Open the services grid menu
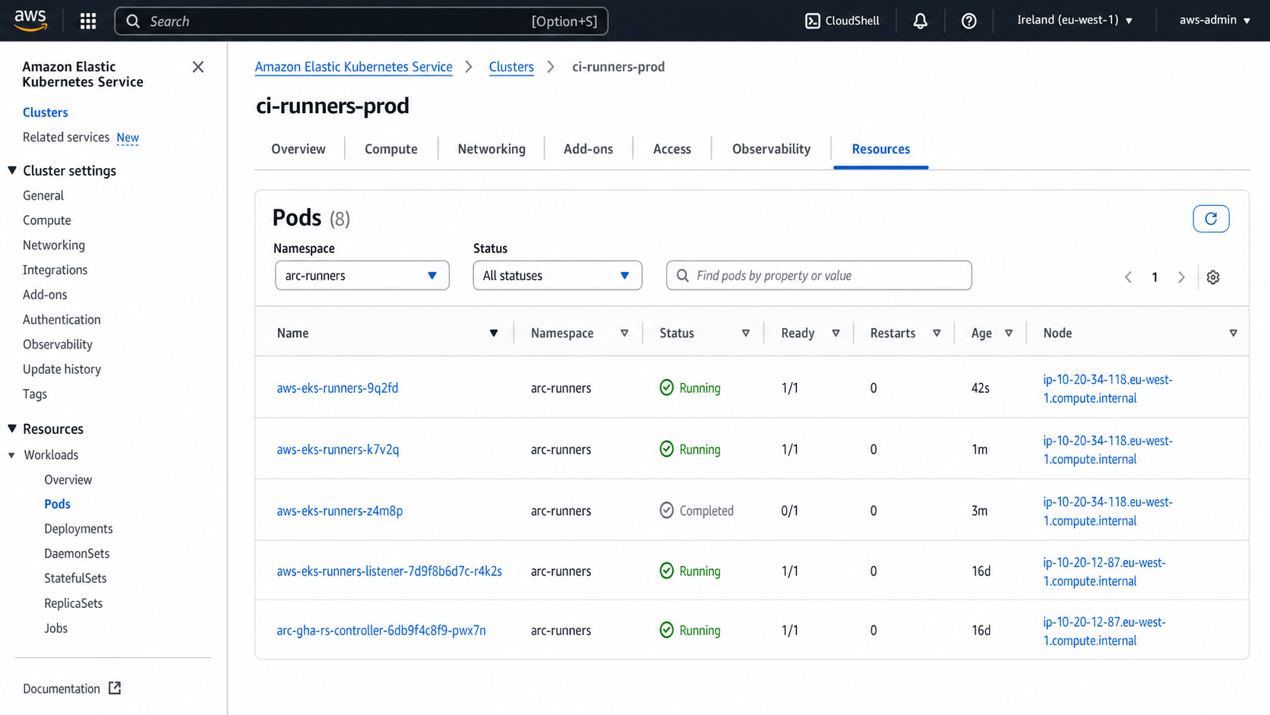This screenshot has height=715, width=1270. (88, 21)
